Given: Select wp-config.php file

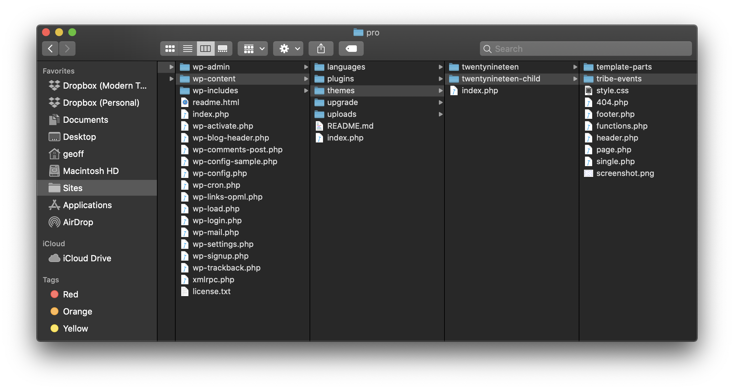Looking at the screenshot, I should pyautogui.click(x=243, y=173).
